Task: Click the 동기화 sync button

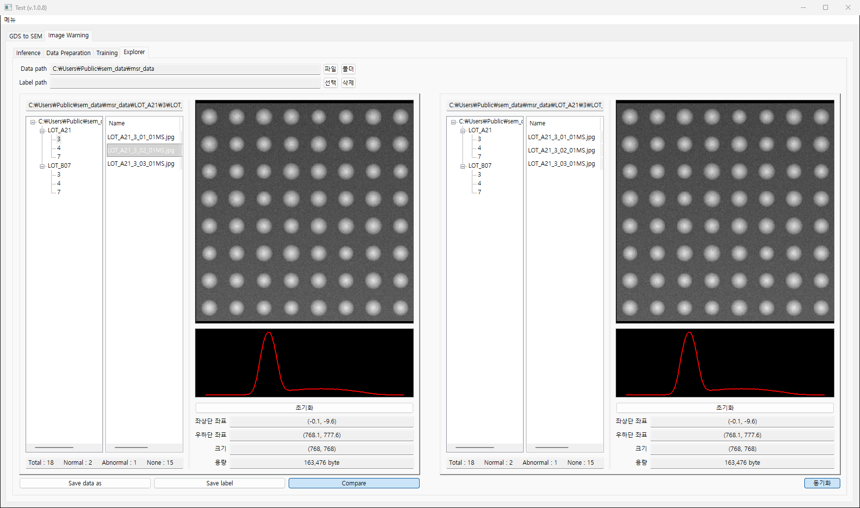Action: click(822, 483)
